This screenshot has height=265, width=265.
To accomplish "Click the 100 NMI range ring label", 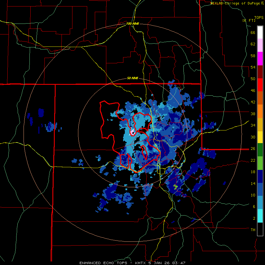I will click(x=132, y=24).
